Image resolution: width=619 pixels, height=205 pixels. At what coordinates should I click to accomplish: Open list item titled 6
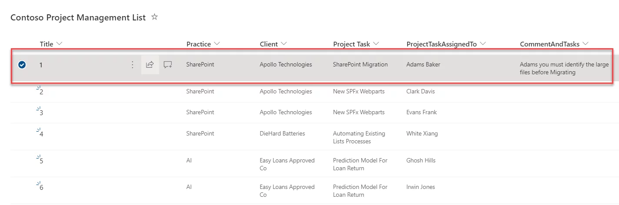pyautogui.click(x=41, y=188)
